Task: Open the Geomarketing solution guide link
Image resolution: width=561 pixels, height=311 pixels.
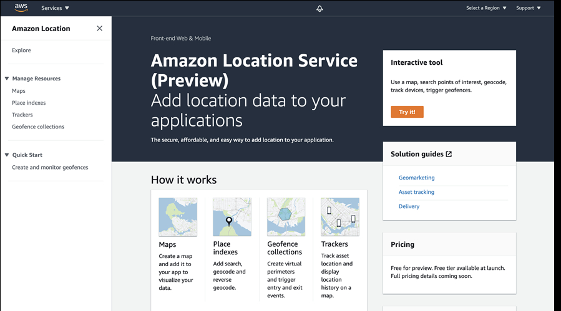Action: (x=416, y=178)
